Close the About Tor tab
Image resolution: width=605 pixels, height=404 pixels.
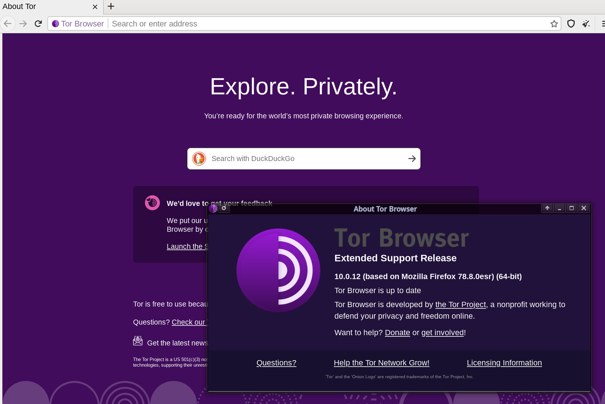pyautogui.click(x=95, y=7)
